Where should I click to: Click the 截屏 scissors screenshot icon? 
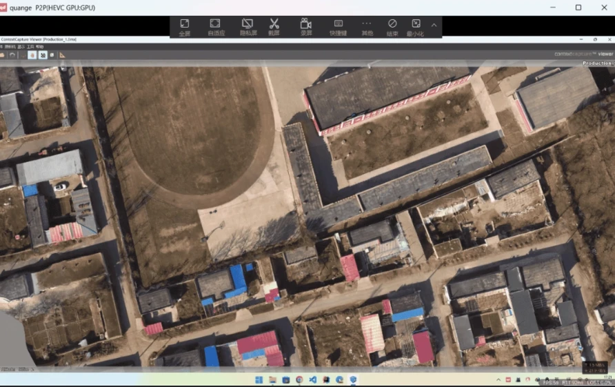tap(274, 27)
